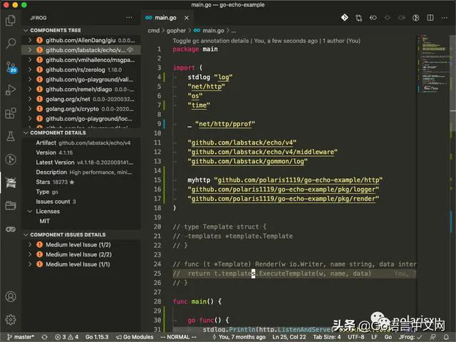
Task: Toggle the file annotations clock icon
Action: click(x=416, y=18)
